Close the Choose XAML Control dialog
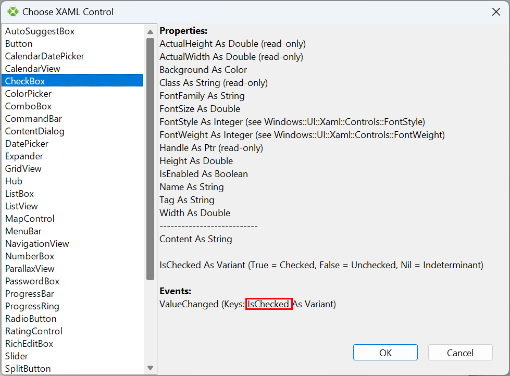This screenshot has height=376, width=510. coord(496,11)
